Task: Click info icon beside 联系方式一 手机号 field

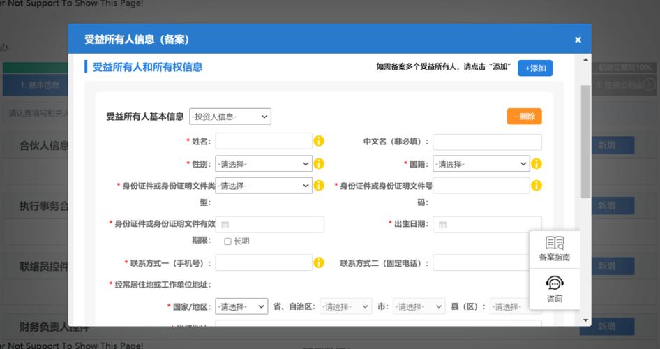Action: (x=319, y=262)
